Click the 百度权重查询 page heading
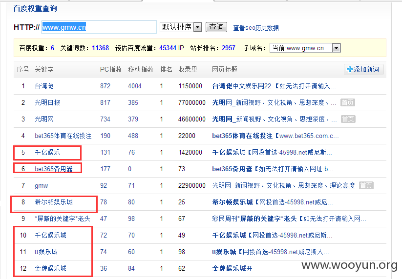Image resolution: width=402 pixels, height=279 pixels. coord(35,8)
